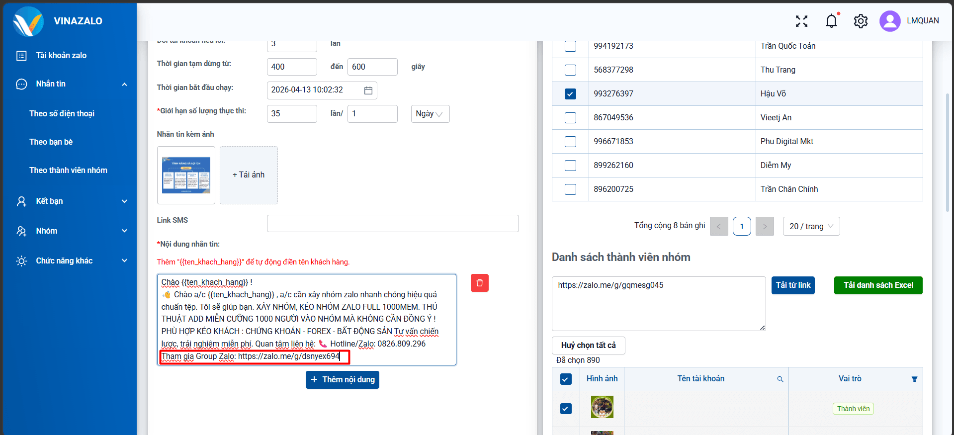The height and width of the screenshot is (435, 954).
Task: Click the limit period field showing 1
Action: coord(372,114)
